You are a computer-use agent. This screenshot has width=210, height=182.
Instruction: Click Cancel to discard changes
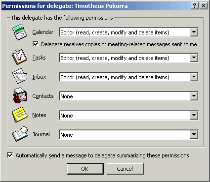pyautogui.click(x=125, y=169)
